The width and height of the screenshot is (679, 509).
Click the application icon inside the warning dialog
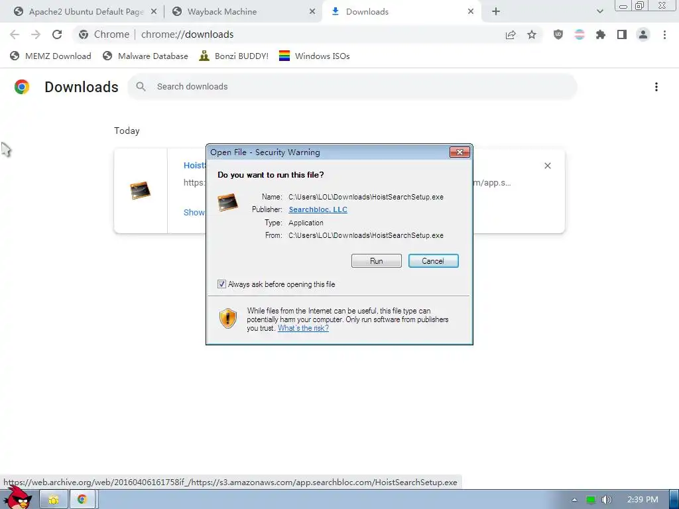click(228, 202)
